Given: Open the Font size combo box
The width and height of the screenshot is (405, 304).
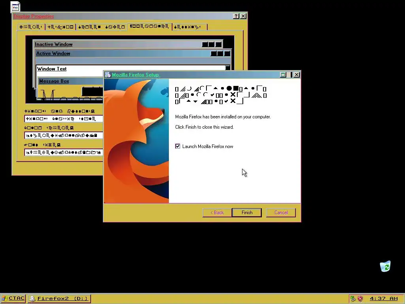Looking at the screenshot, I should (64, 152).
